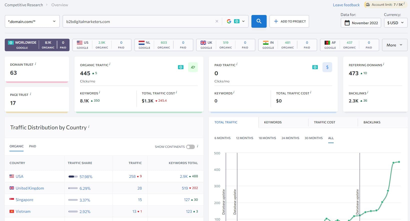Click the globe icon in Paid Traffic card
Image resolution: width=410 pixels, height=221 pixels.
[x=315, y=67]
